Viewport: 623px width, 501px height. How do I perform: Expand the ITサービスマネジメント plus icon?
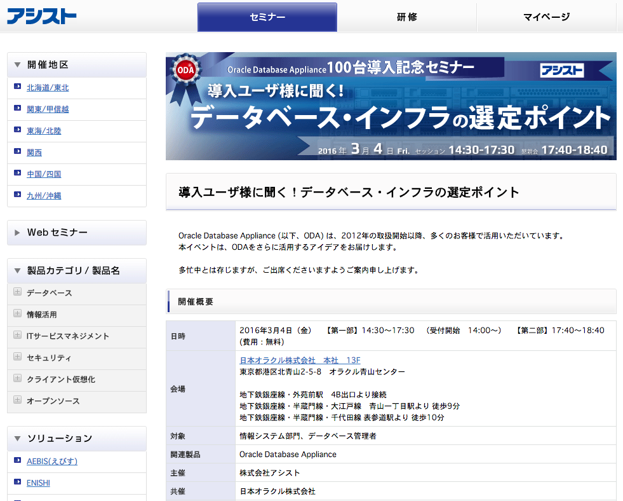[17, 335]
